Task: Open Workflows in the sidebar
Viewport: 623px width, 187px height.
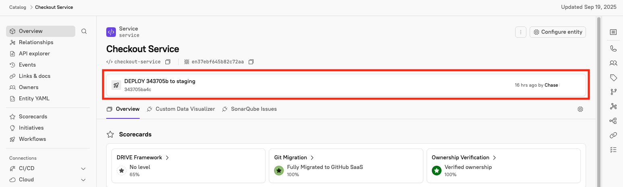Action: pyautogui.click(x=32, y=139)
